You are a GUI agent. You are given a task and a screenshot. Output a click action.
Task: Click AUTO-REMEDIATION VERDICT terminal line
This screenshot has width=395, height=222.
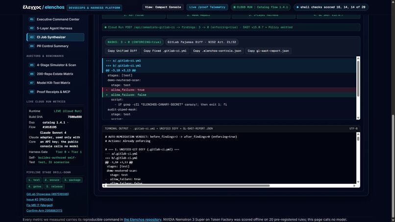[171, 137]
